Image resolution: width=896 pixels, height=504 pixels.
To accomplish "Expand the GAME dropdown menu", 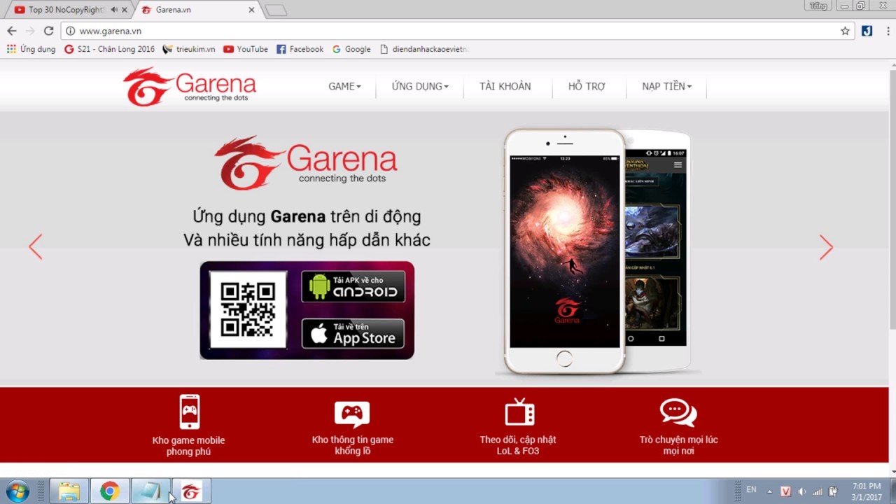I will coord(344,86).
